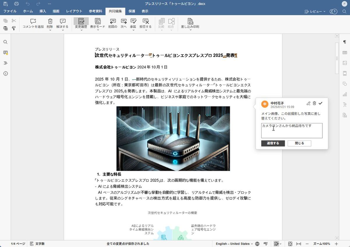Click the undo arrow icon
The height and width of the screenshot is (247, 350).
[28, 4]
